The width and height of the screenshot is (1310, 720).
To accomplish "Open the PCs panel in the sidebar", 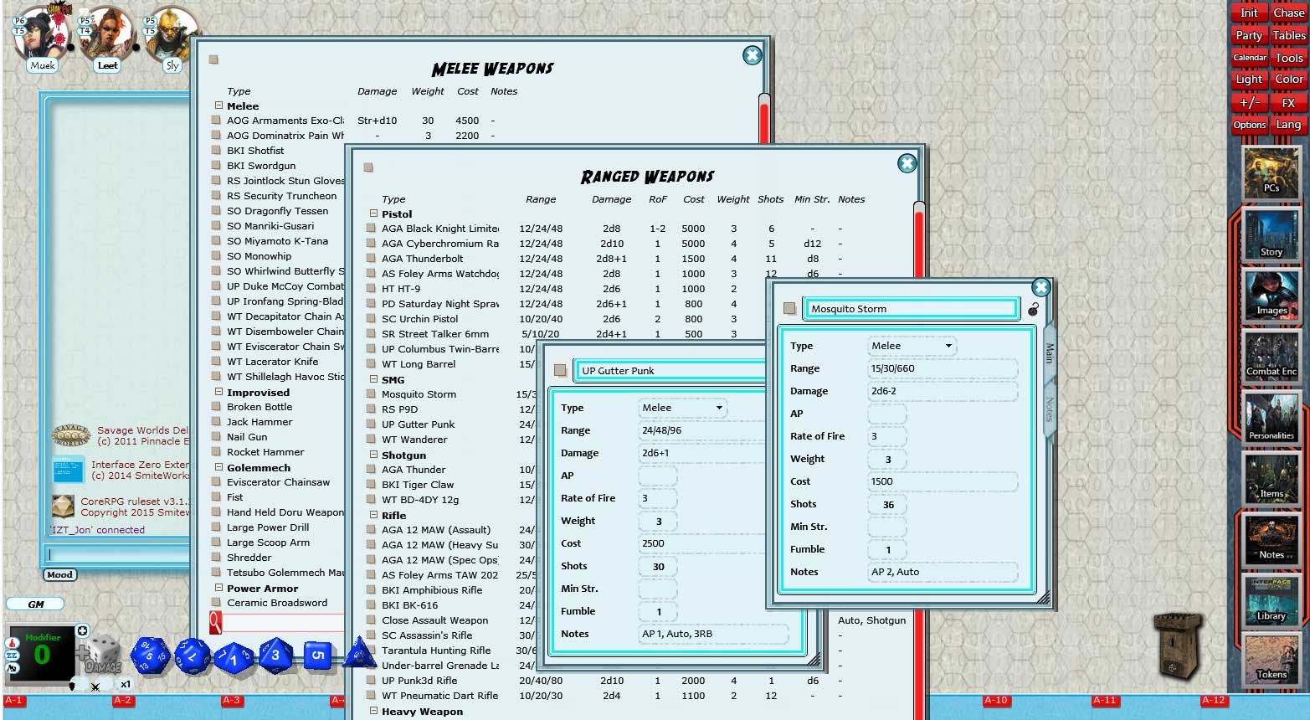I will click(1271, 173).
